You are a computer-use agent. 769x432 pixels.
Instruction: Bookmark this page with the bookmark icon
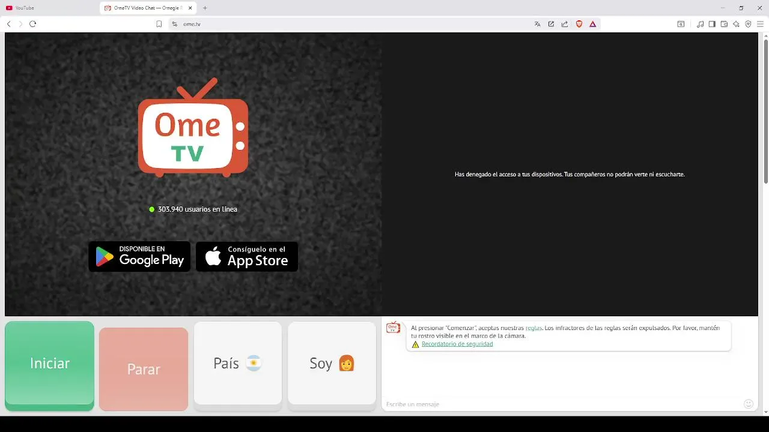[x=159, y=24]
